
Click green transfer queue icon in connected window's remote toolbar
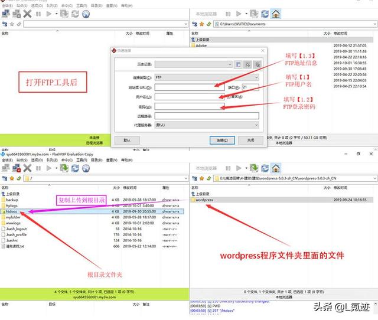coord(64,168)
